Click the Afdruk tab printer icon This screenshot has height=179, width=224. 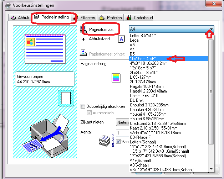pyautogui.click(x=13, y=18)
